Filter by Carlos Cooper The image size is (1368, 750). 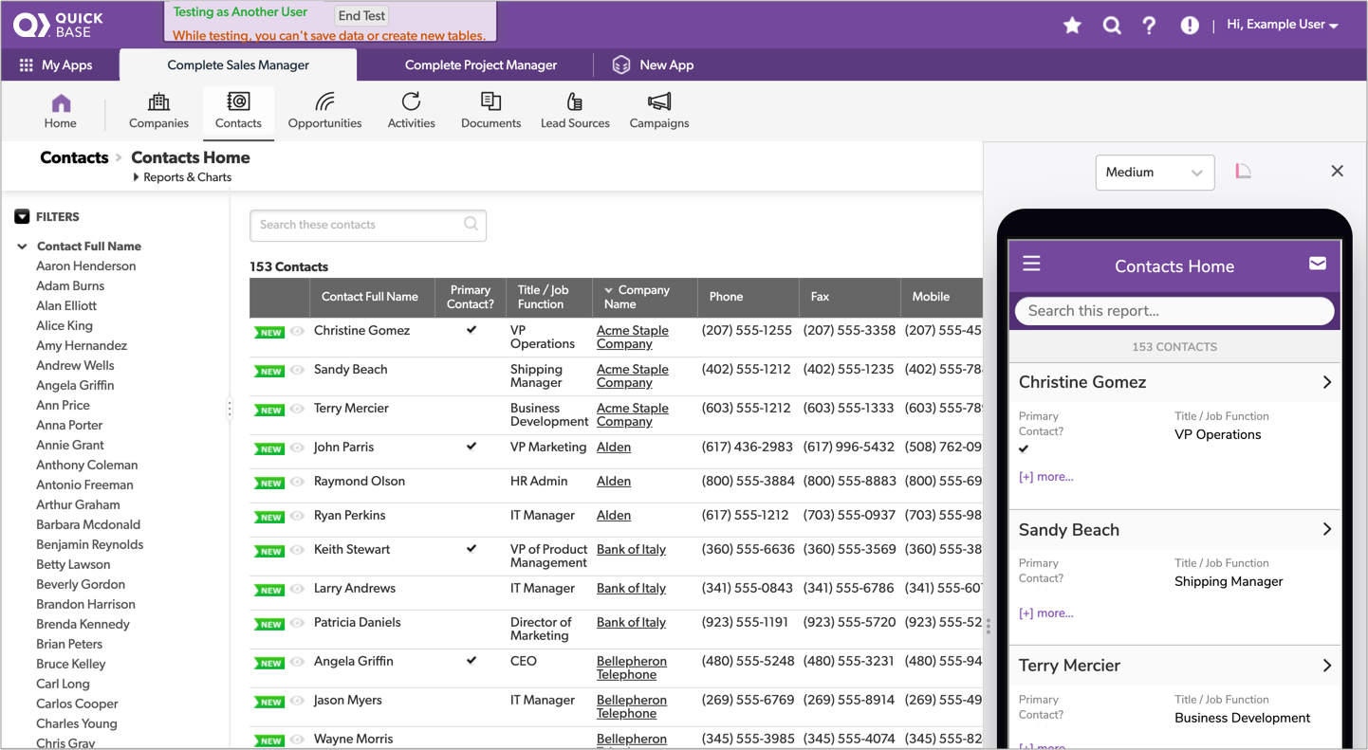(77, 704)
